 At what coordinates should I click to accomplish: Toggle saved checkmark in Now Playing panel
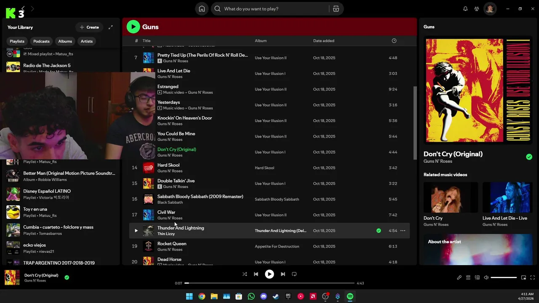529,157
